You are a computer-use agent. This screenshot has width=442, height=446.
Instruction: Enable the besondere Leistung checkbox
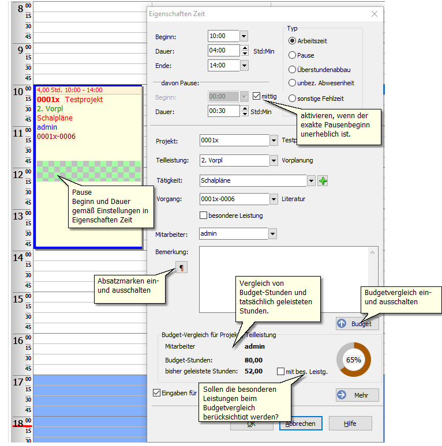[x=203, y=216]
